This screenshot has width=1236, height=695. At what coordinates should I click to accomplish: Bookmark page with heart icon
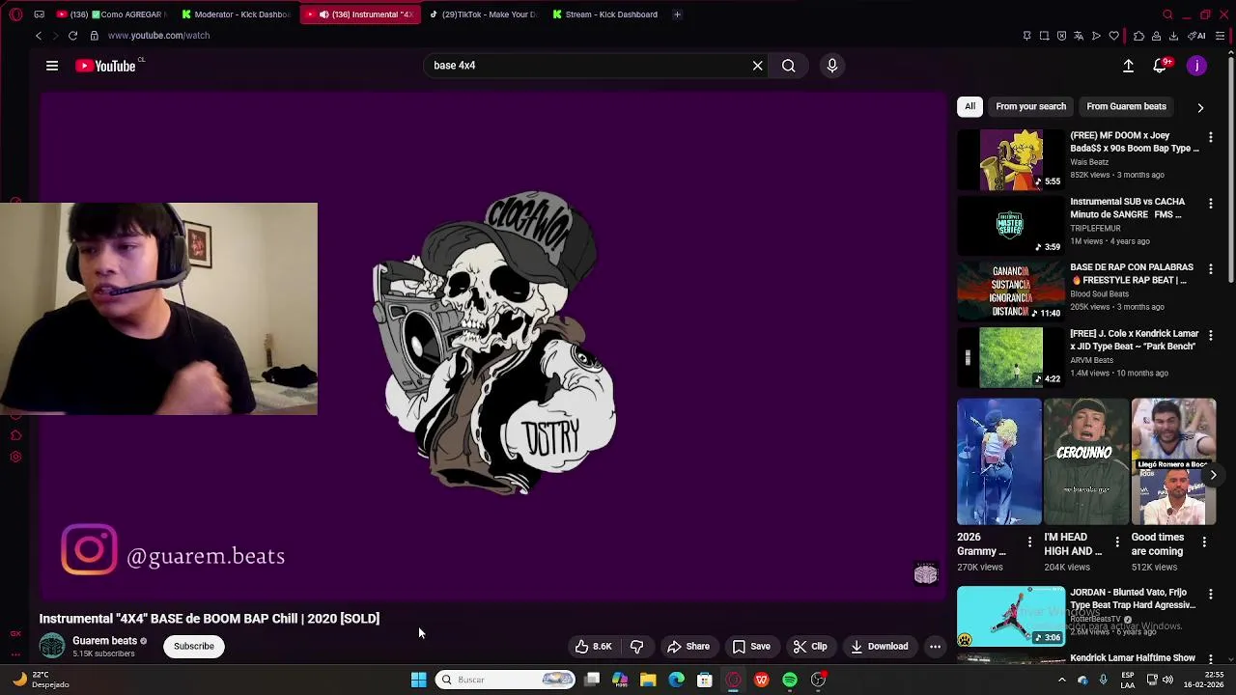tap(1113, 36)
